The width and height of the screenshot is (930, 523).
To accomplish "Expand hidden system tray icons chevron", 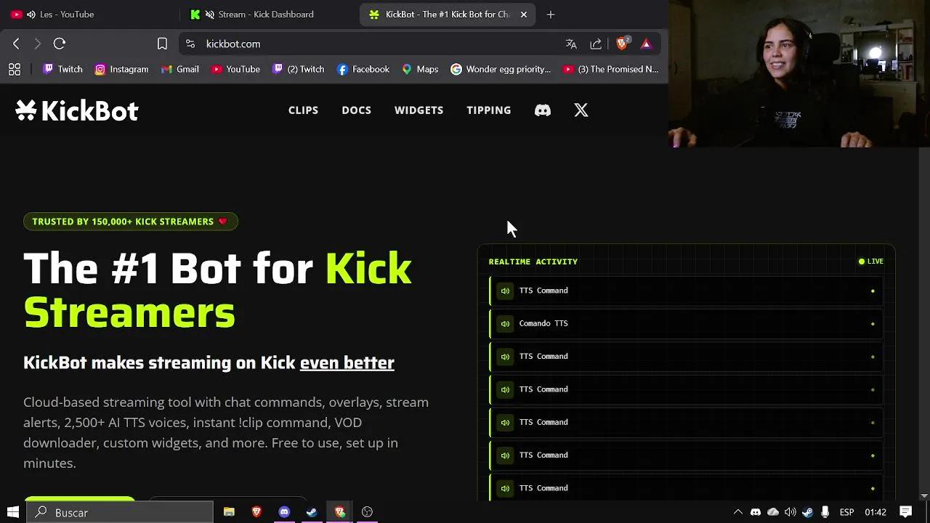I will coord(738,512).
